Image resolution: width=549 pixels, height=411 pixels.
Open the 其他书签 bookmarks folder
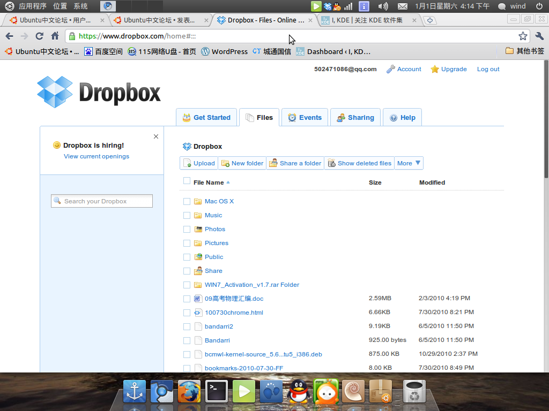pos(525,51)
